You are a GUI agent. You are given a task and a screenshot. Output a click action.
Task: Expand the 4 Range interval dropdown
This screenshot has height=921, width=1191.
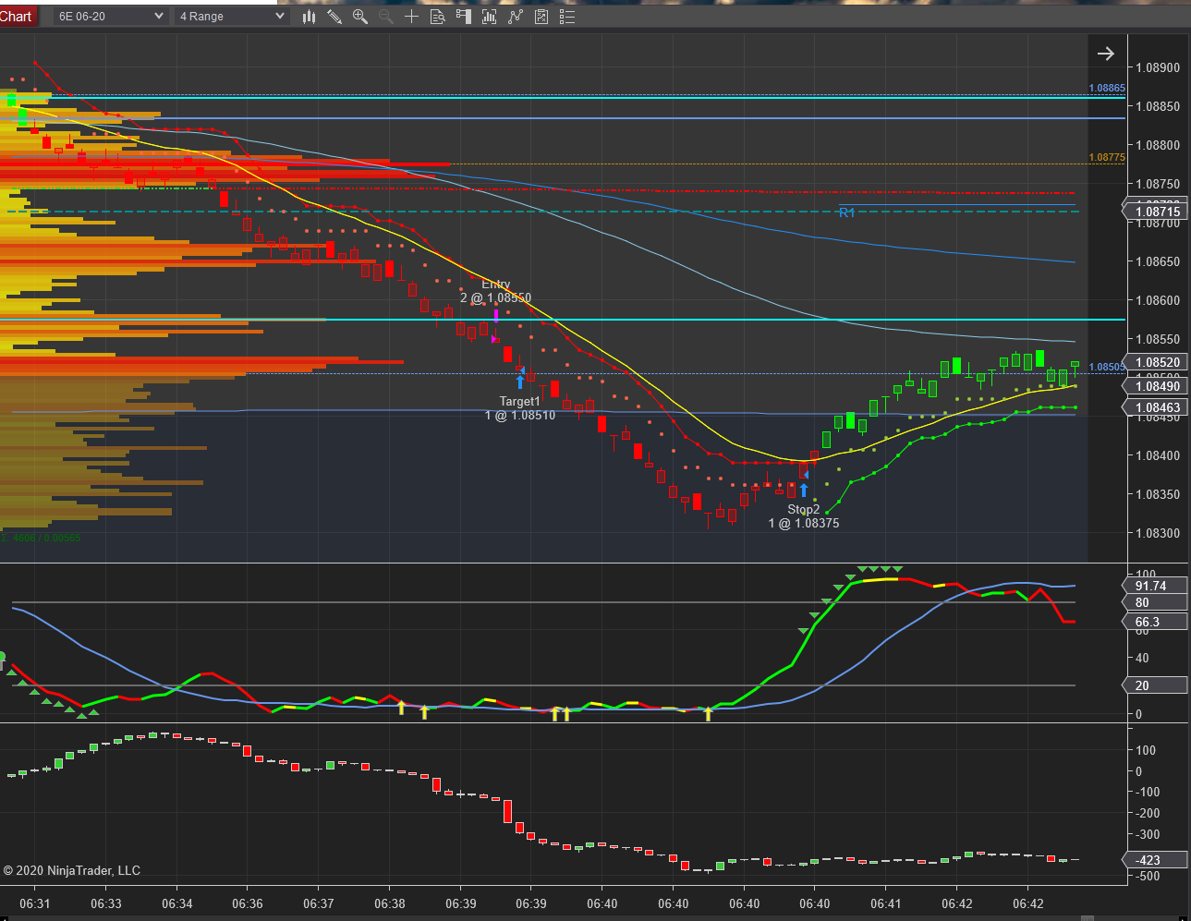click(232, 17)
